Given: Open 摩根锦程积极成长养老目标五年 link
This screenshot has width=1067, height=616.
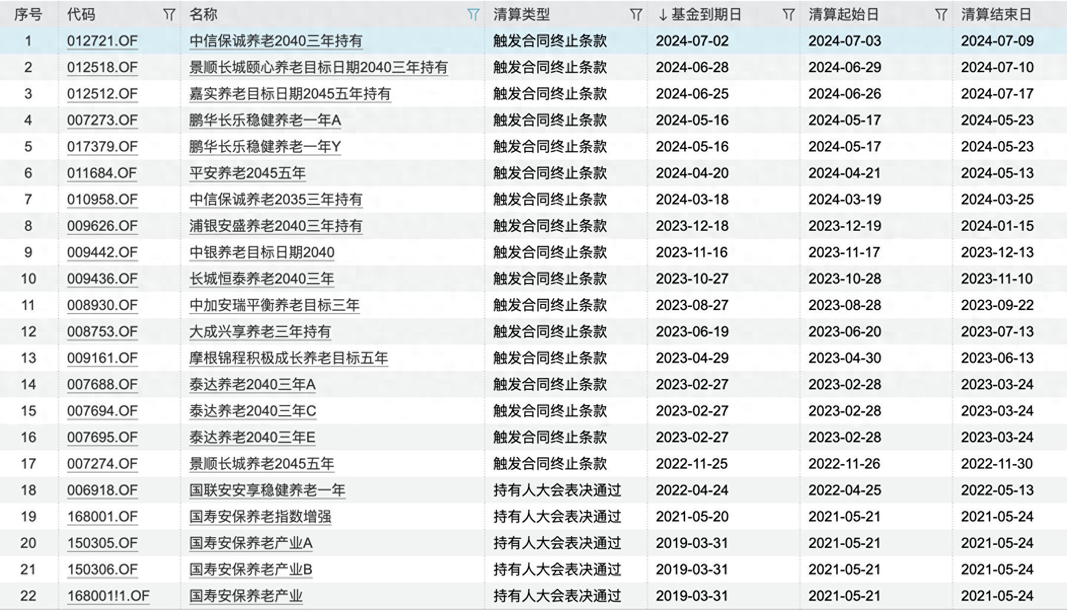Looking at the screenshot, I should [x=288, y=358].
